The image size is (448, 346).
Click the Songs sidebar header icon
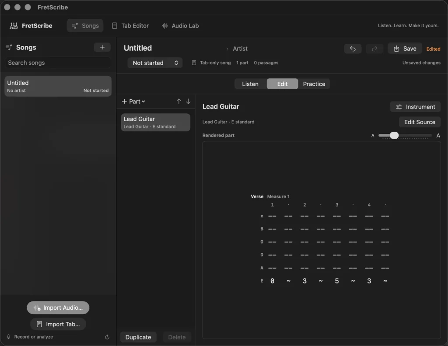pyautogui.click(x=9, y=47)
